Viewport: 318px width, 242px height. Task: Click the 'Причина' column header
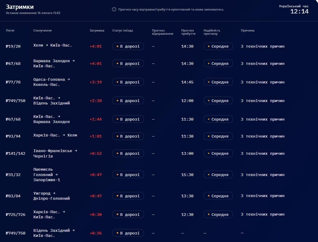[247, 30]
